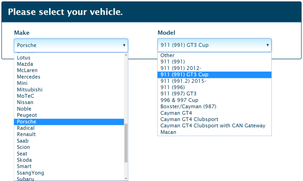Image resolution: width=303 pixels, height=181 pixels.
Task: Click the highlighted Porsche make option
Action: pos(69,122)
